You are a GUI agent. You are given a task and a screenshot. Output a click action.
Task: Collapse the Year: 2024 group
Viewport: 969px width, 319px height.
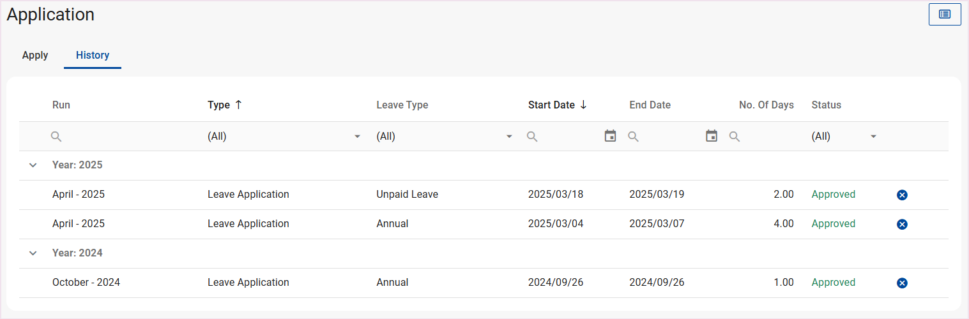point(33,253)
